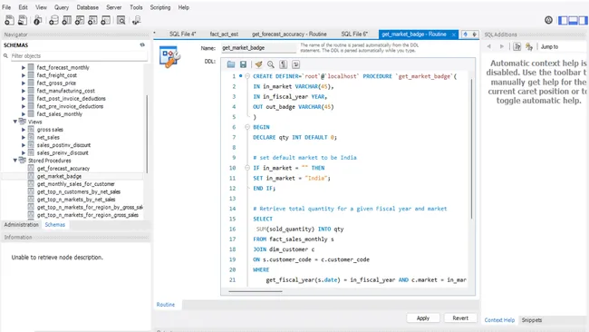Collapse BEGIN block fold marker on line 6
This screenshot has height=332, width=589.
click(247, 127)
